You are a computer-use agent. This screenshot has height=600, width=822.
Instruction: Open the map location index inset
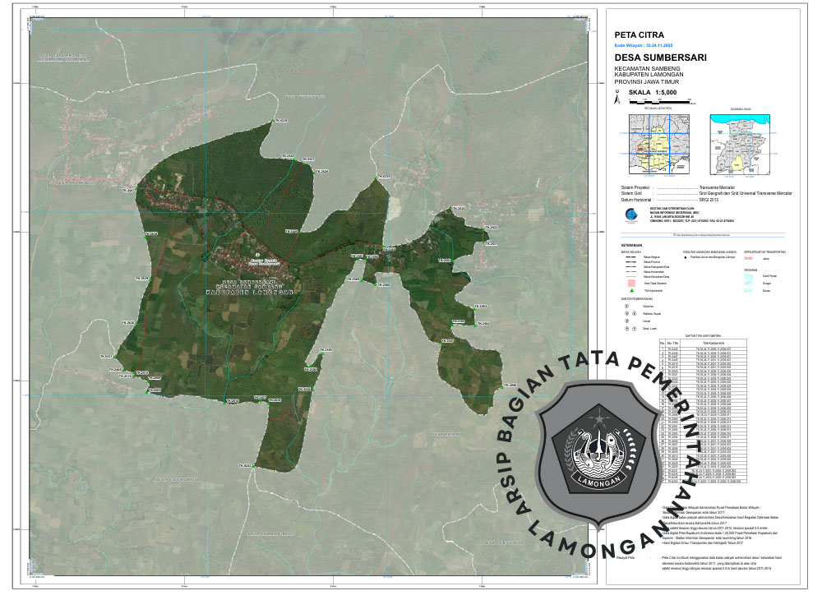click(x=658, y=144)
